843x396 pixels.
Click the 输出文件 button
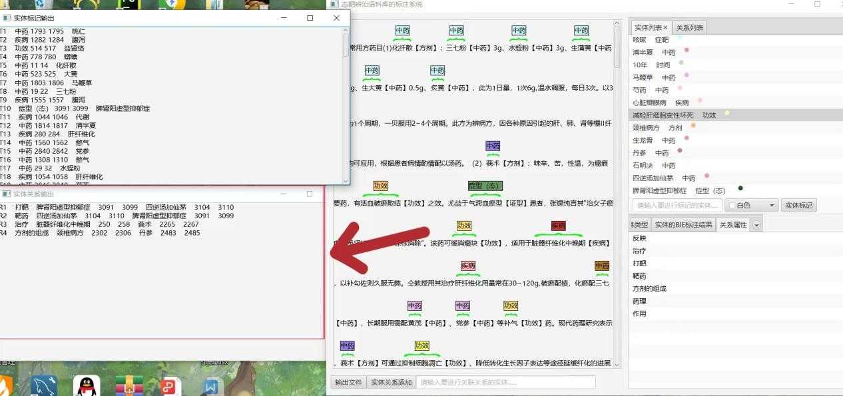[x=348, y=382]
